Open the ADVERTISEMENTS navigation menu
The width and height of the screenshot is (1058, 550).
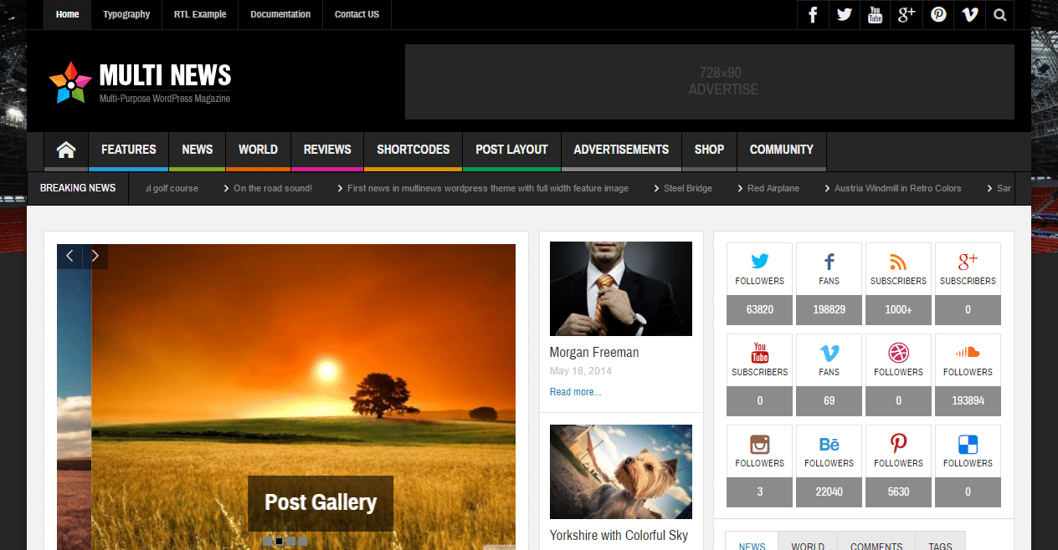621,150
